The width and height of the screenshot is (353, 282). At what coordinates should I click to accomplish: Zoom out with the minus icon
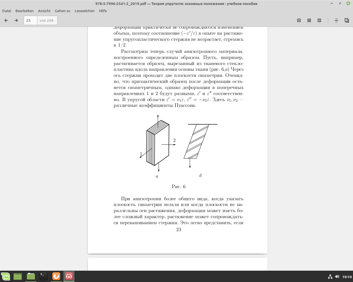coord(299,20)
